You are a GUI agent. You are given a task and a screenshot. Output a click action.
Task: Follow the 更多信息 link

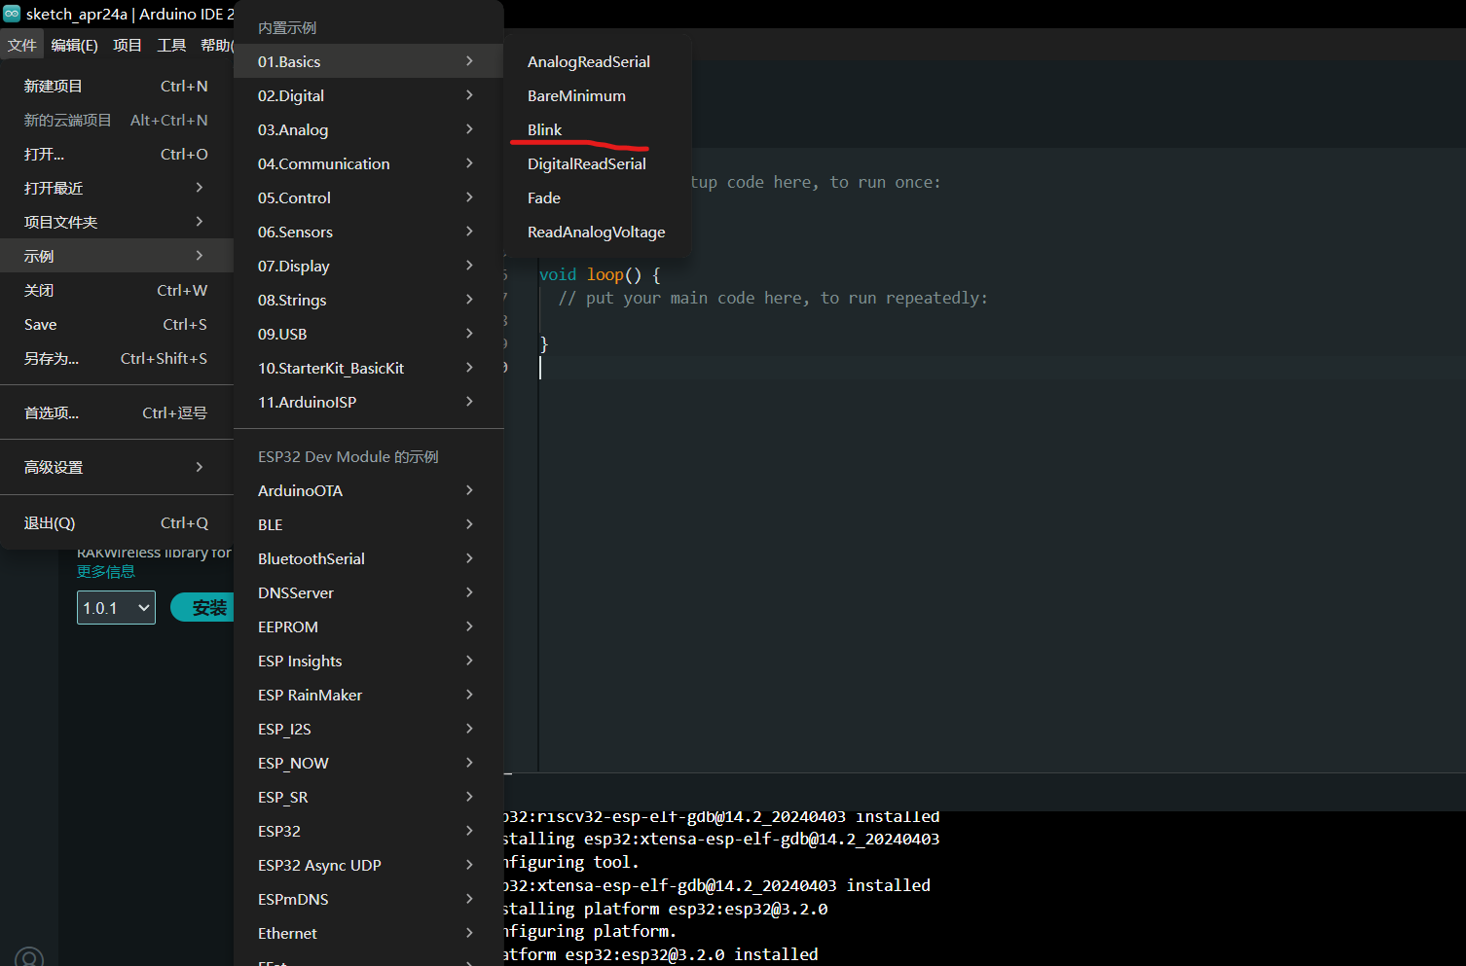point(106,572)
